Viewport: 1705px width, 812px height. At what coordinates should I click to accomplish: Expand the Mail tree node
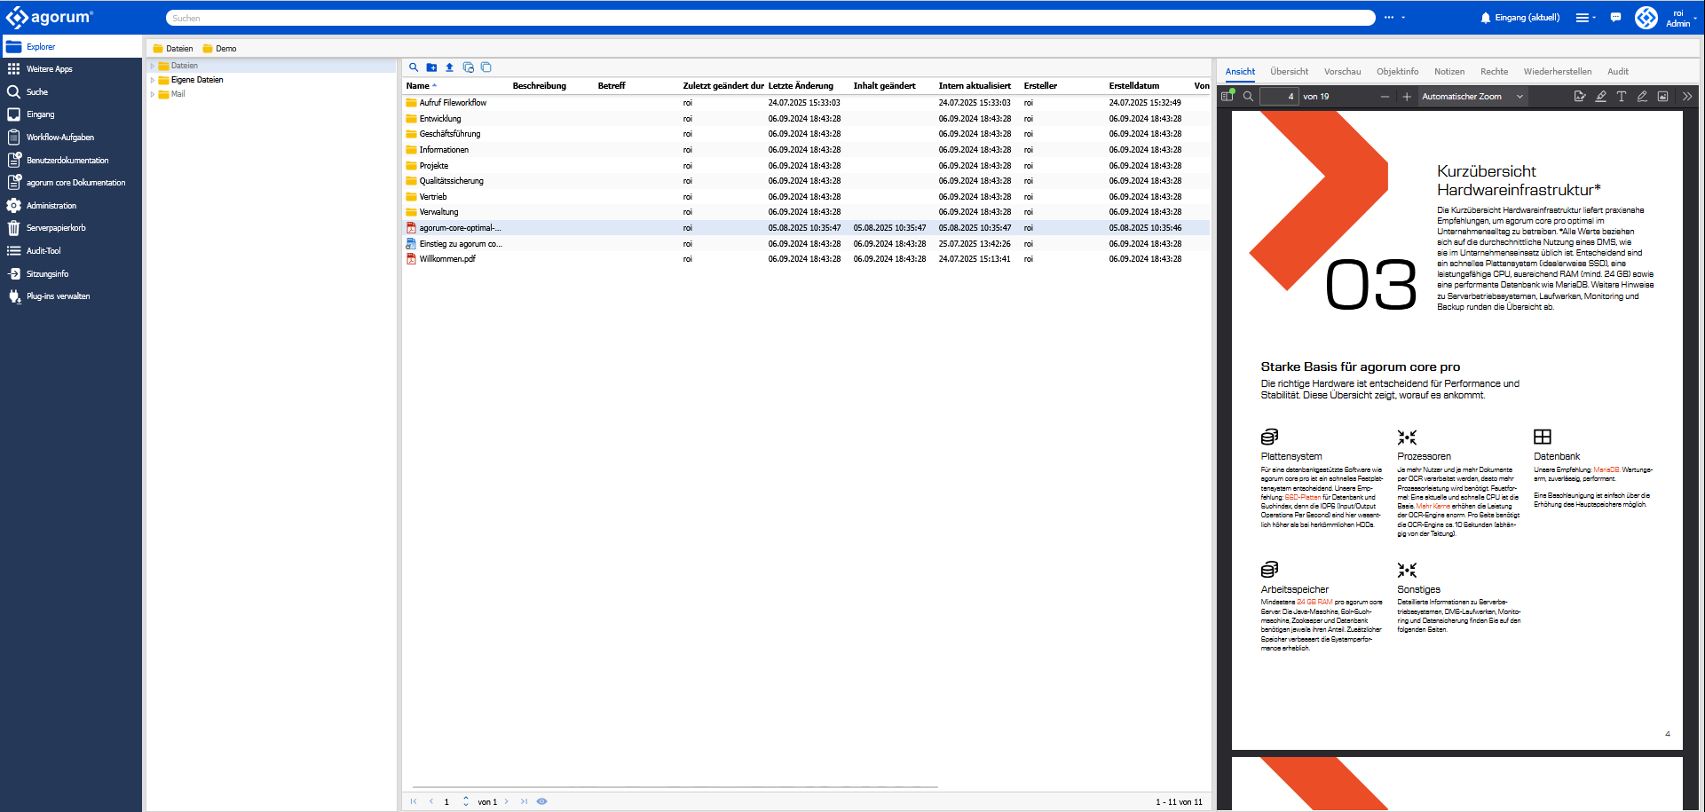pos(153,94)
